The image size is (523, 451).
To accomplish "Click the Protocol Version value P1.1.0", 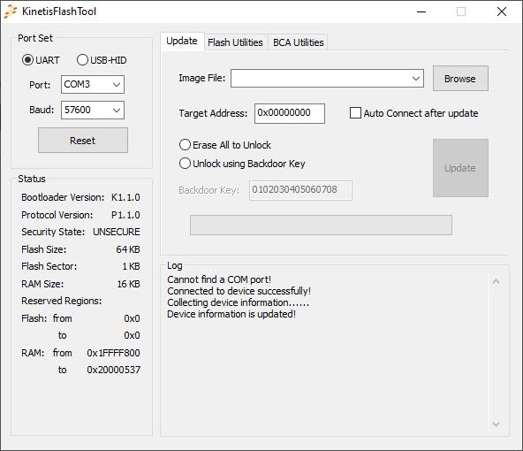I will pyautogui.click(x=125, y=215).
